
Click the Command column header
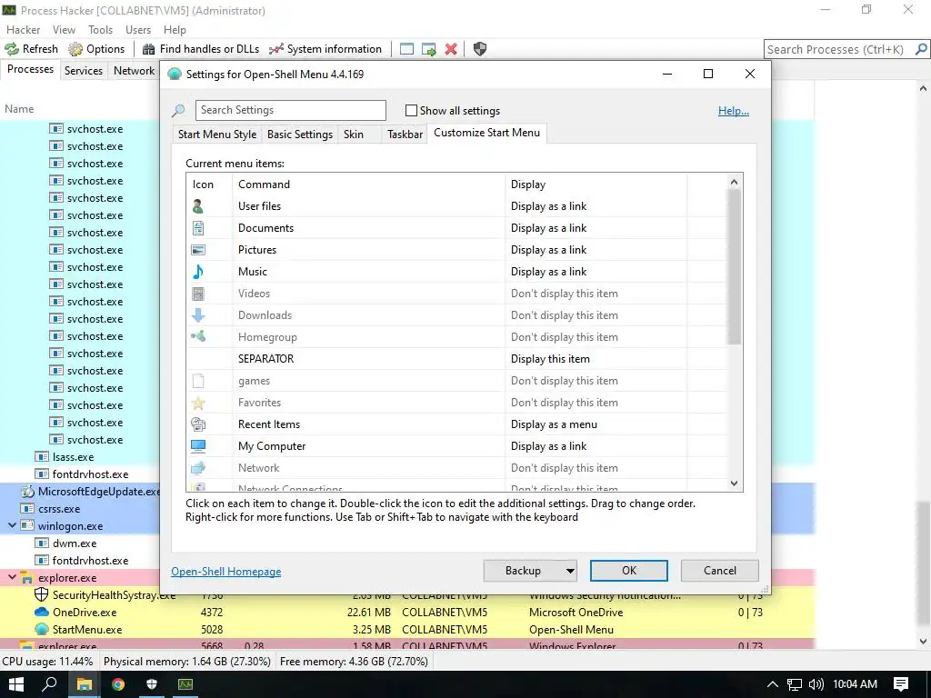click(x=265, y=184)
